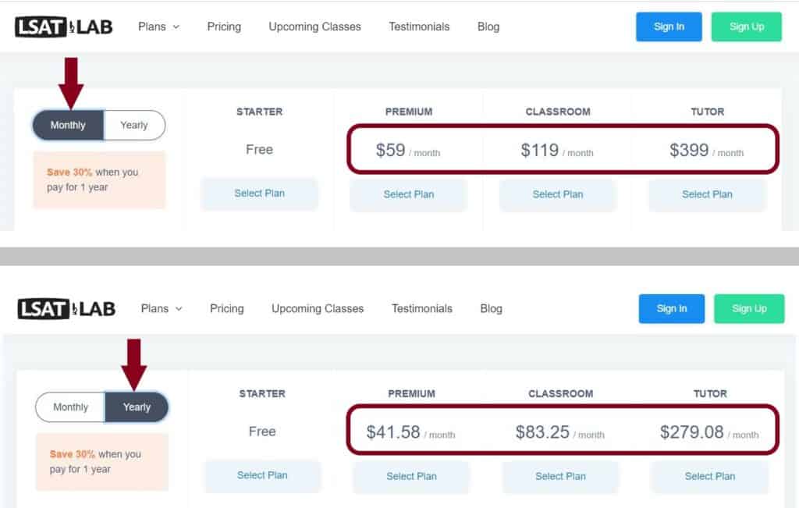Expand the Plans menu in bottom navigation
The width and height of the screenshot is (799, 508).
pos(155,307)
